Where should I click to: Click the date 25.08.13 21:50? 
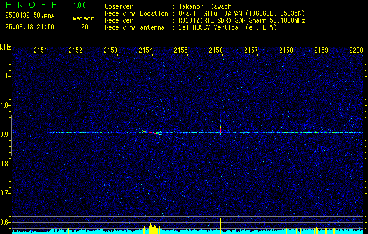[x=30, y=27]
